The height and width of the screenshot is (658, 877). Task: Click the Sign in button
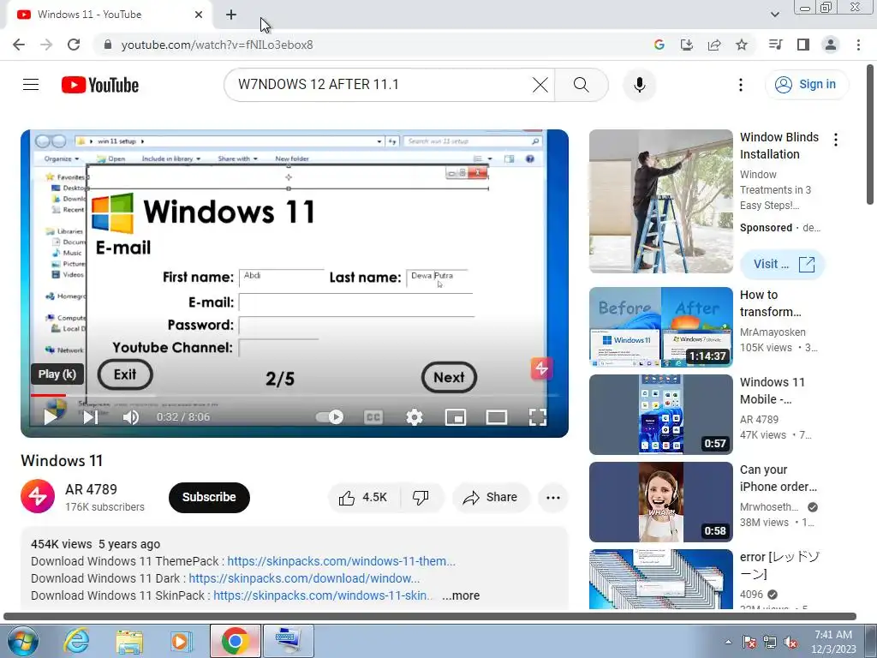tap(806, 85)
